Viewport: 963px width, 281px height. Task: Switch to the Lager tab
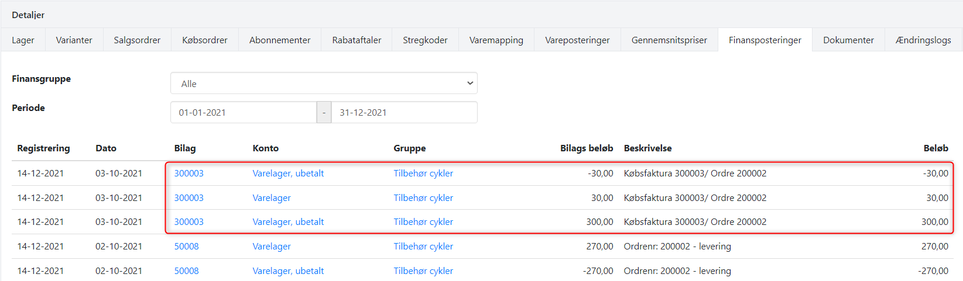coord(23,40)
